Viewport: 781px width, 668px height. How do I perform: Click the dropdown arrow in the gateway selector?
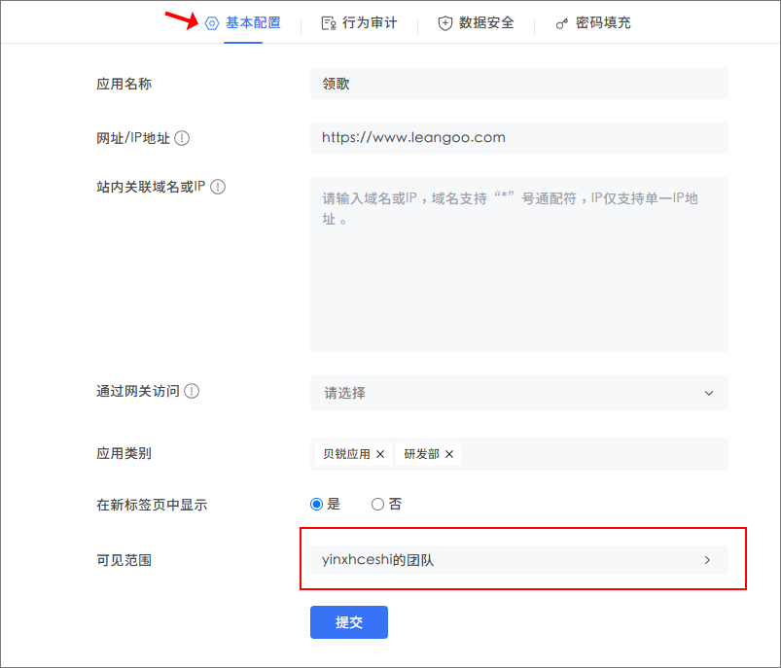coord(709,393)
